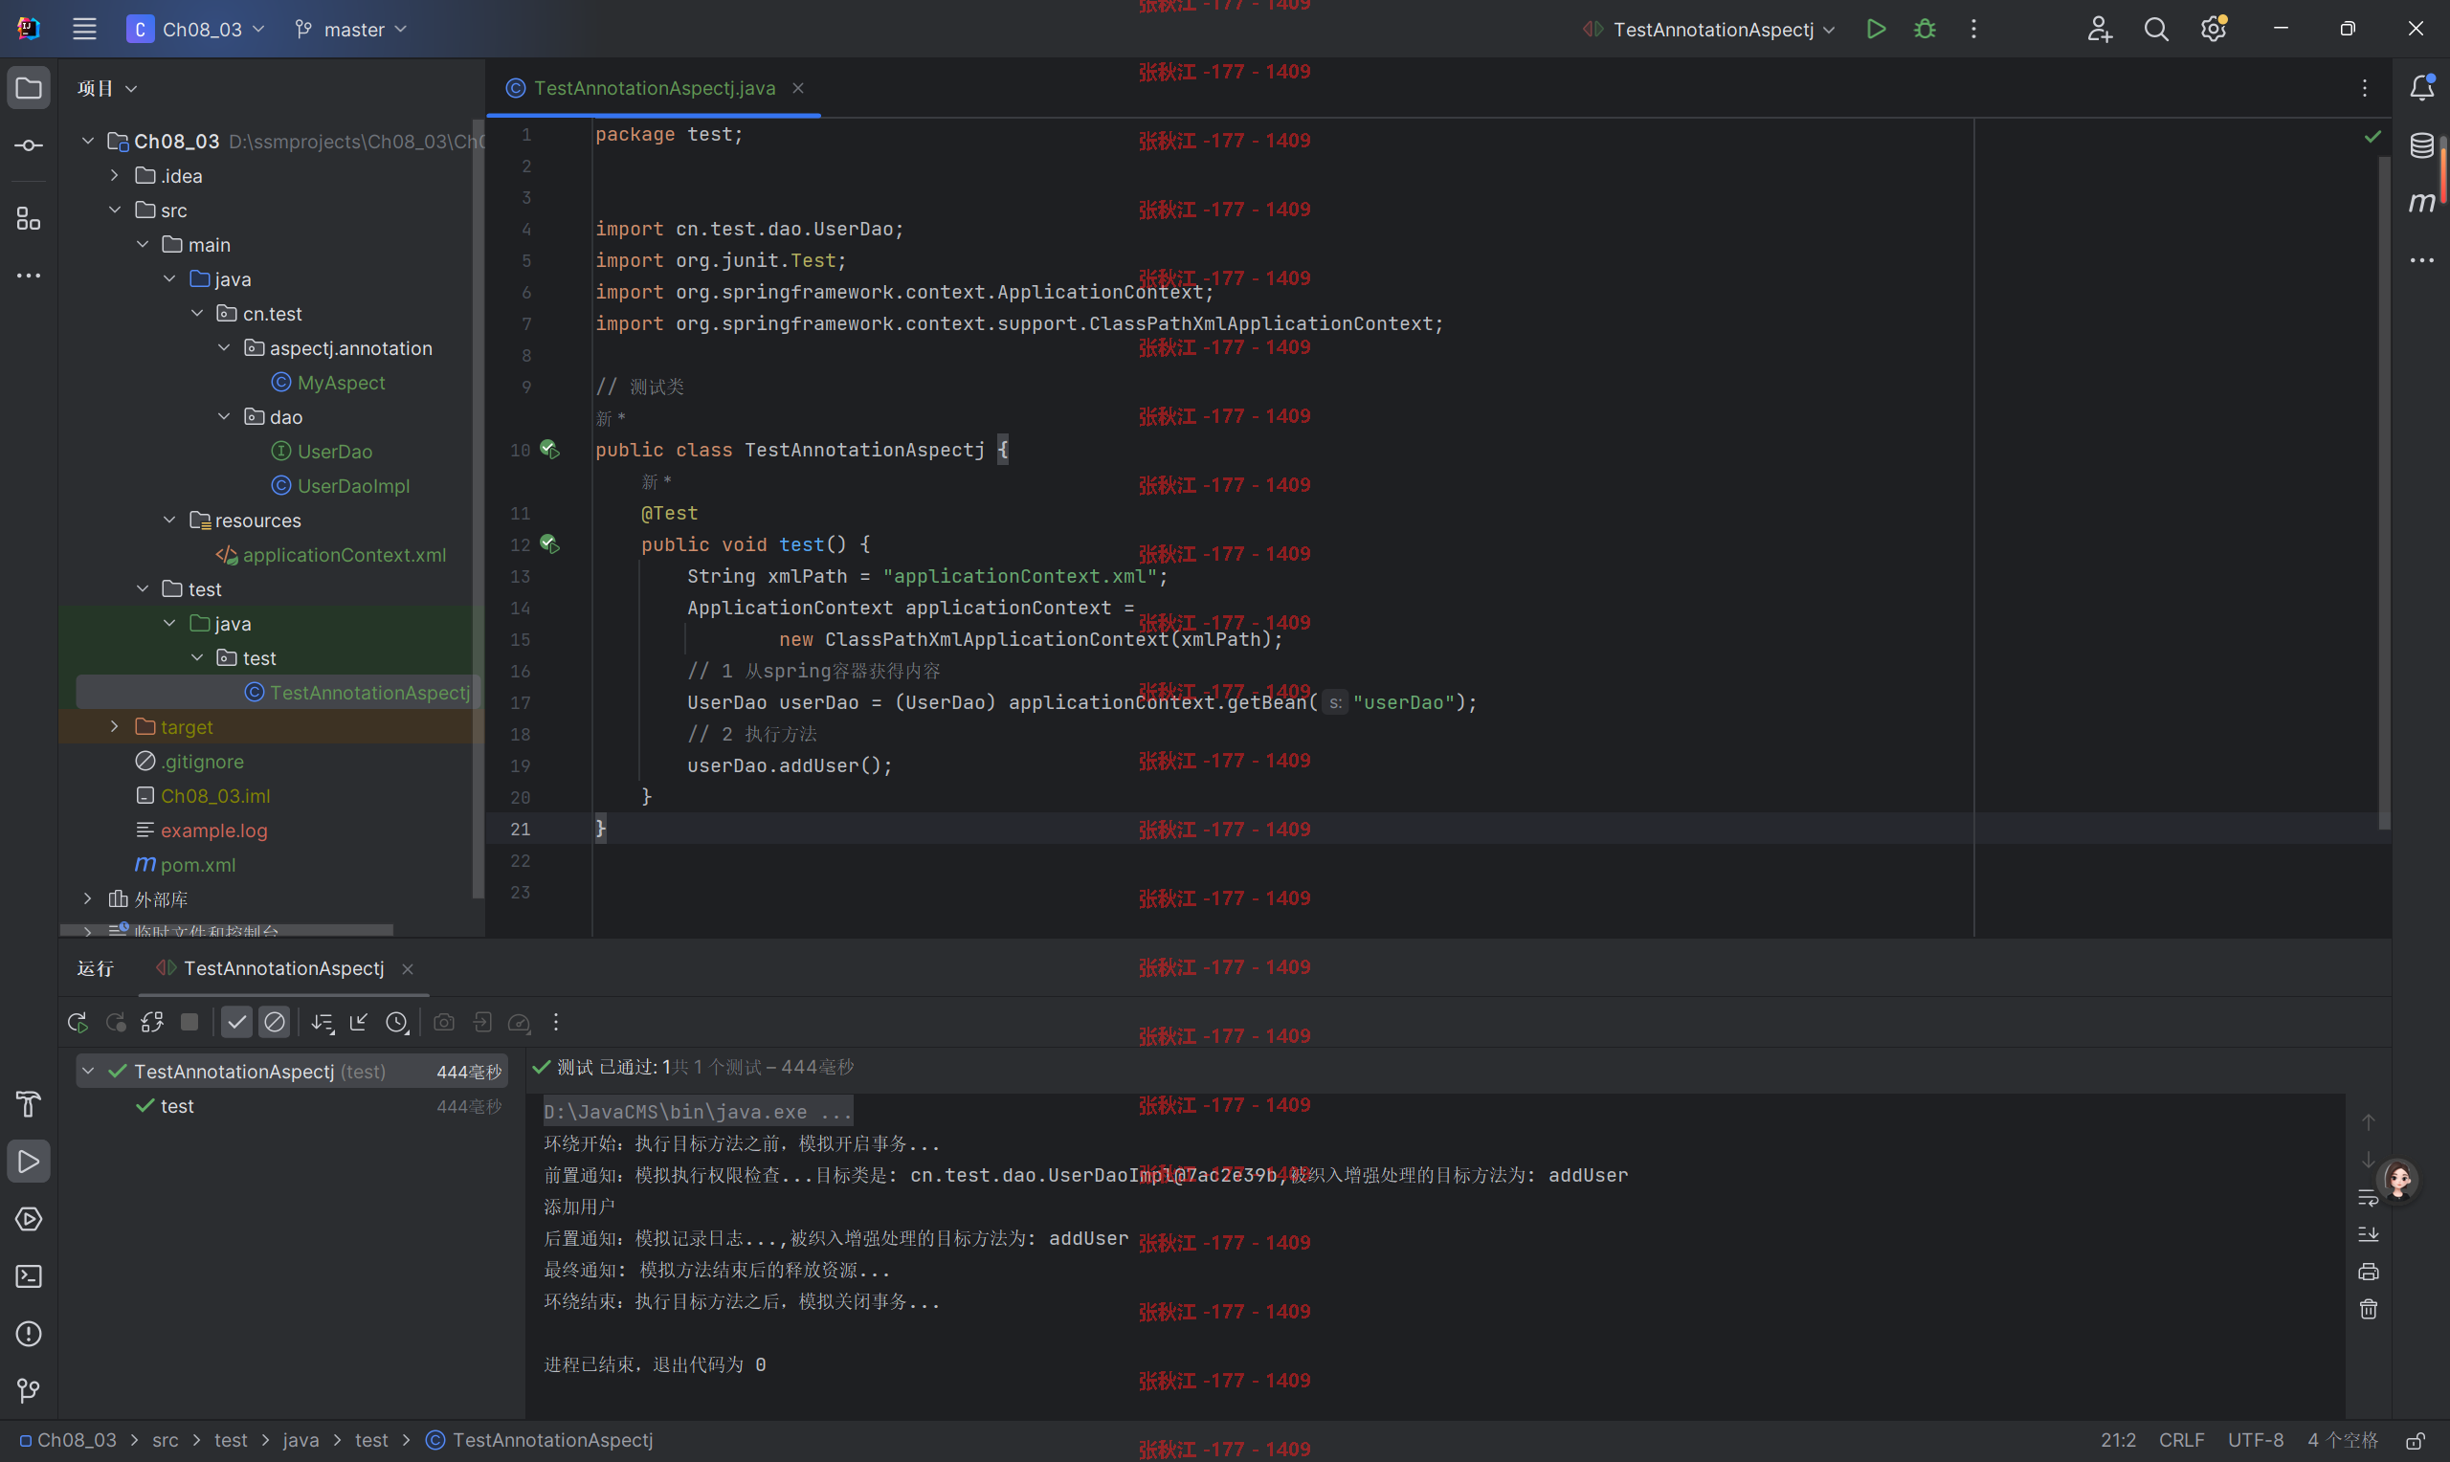The width and height of the screenshot is (2450, 1462).
Task: Run TestAnnotationAspectj with the green play icon
Action: coord(1876,29)
